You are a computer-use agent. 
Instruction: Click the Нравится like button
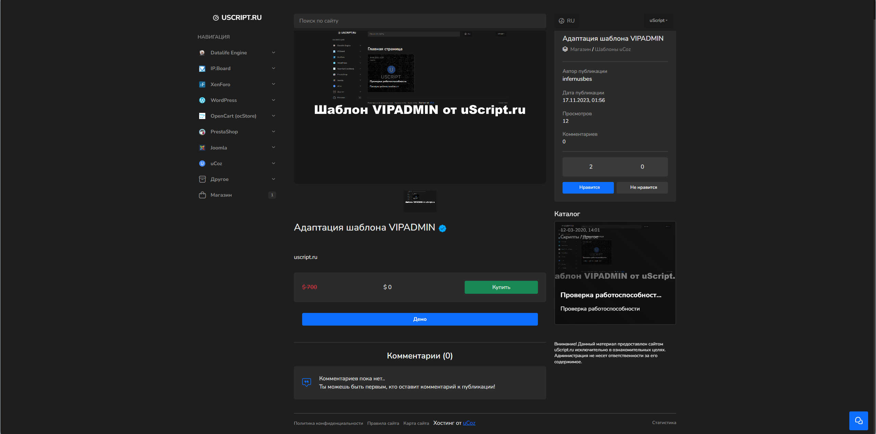(x=588, y=187)
